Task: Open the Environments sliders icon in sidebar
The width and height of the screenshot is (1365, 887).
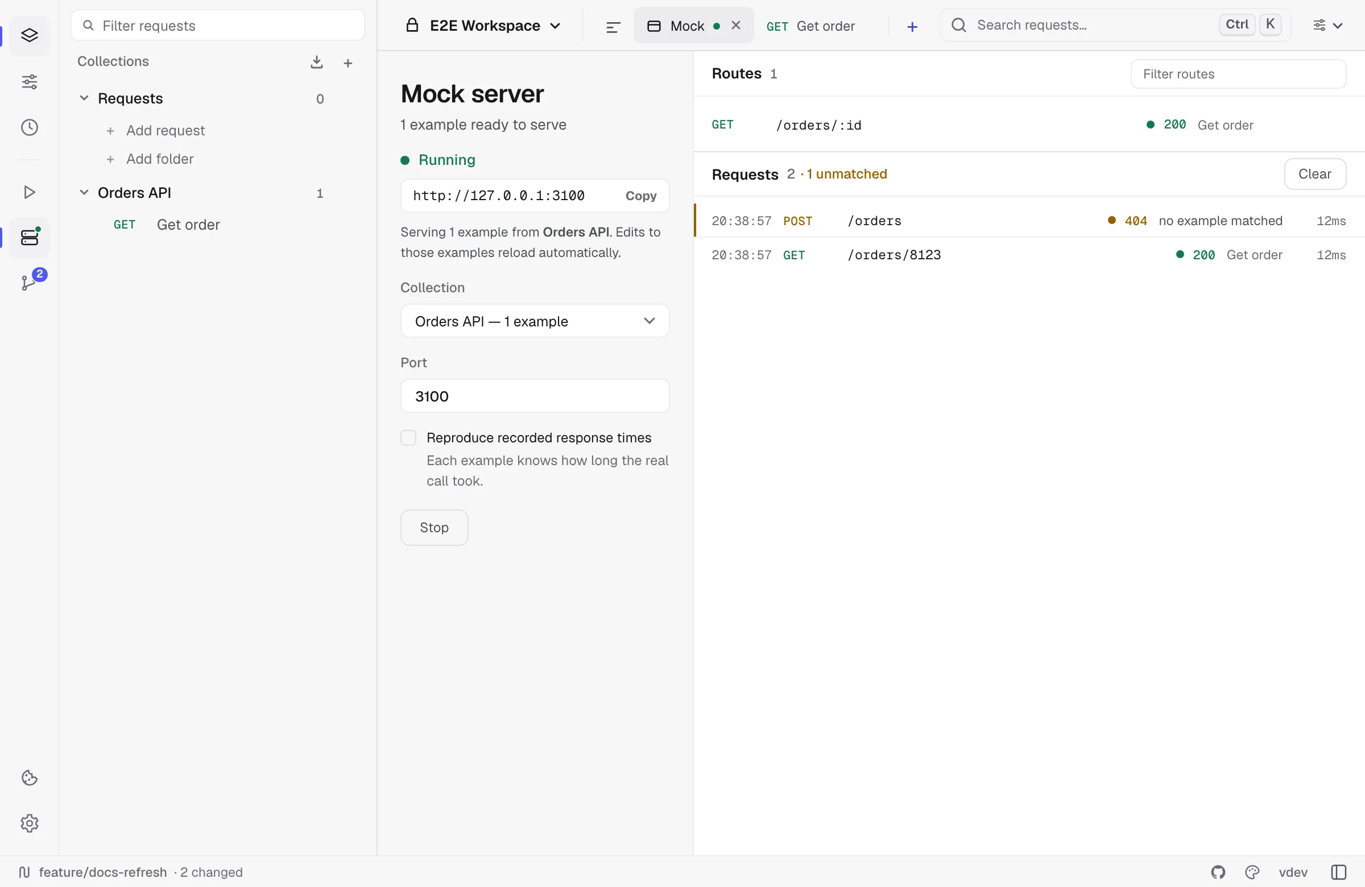Action: pyautogui.click(x=29, y=82)
